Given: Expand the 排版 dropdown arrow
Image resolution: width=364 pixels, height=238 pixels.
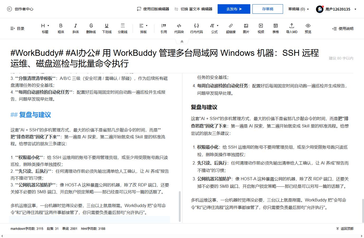Looking at the screenshot, I should click(147, 26).
